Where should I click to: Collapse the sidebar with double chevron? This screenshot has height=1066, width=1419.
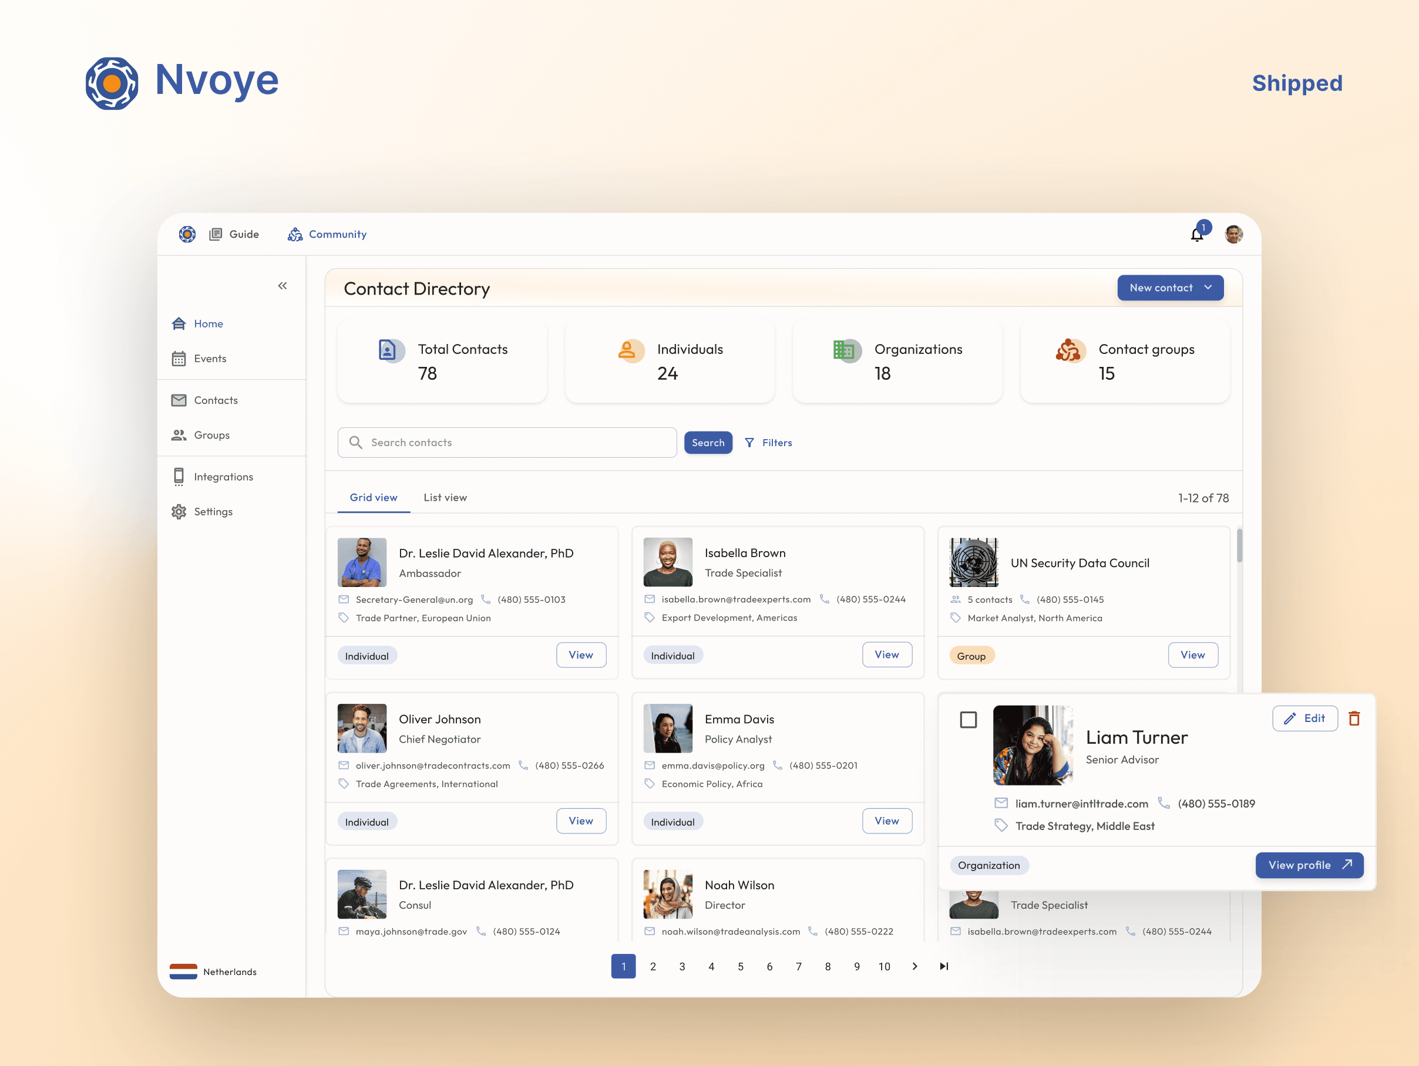tap(283, 286)
